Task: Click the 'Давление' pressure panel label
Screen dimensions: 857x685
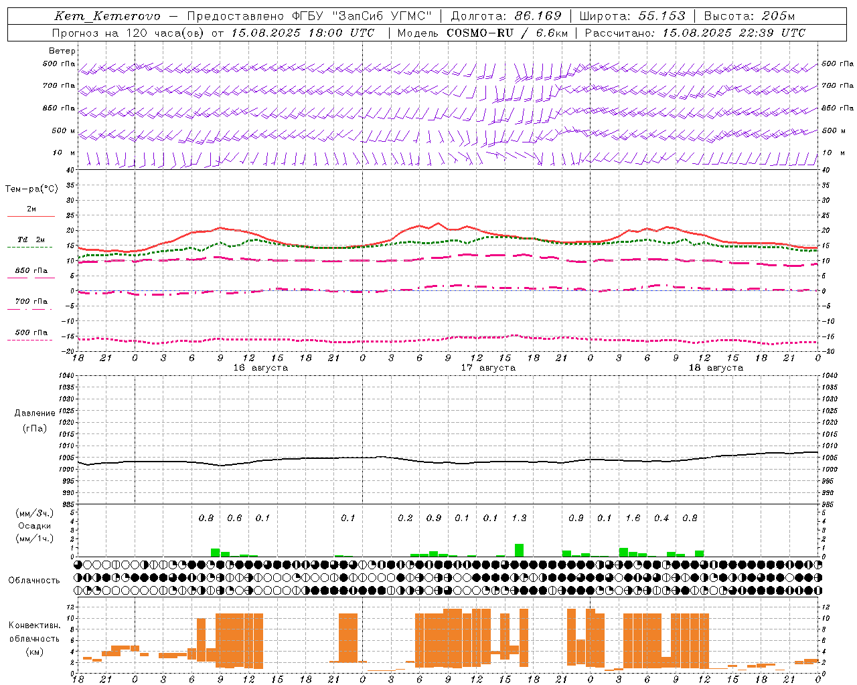Action: point(34,413)
